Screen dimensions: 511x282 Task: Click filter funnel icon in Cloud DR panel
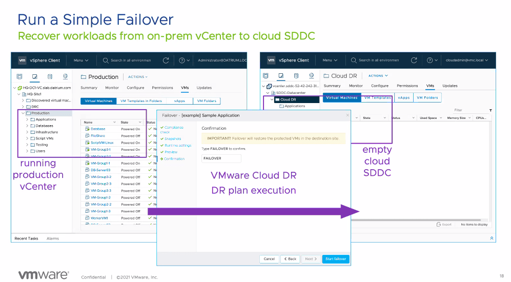[x=490, y=110]
